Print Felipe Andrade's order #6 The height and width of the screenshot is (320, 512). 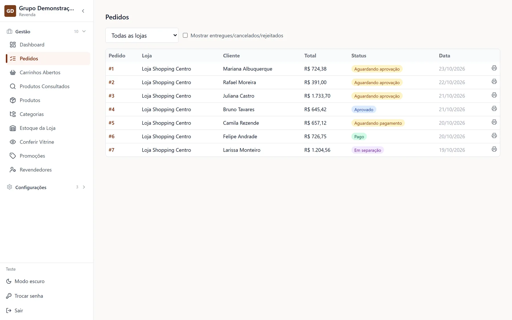tap(494, 136)
